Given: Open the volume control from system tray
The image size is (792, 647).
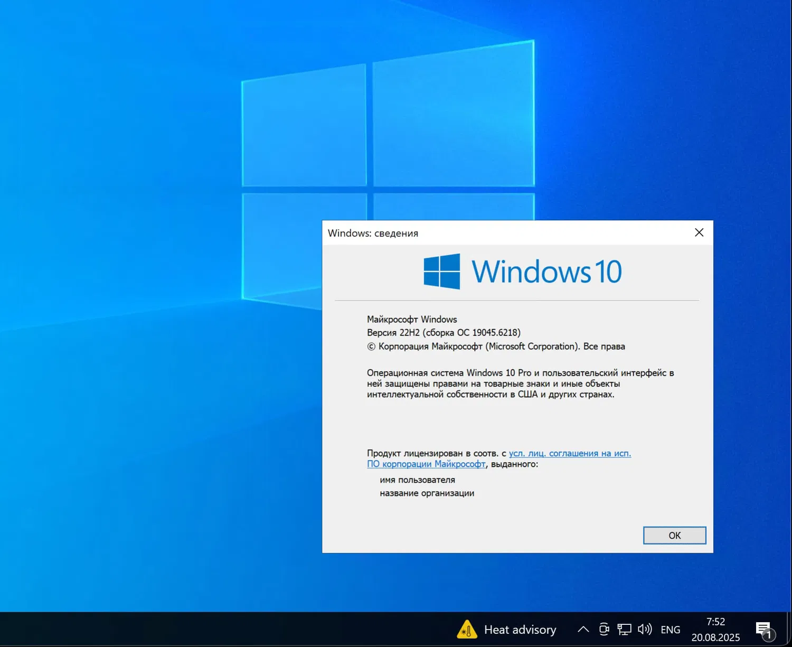Looking at the screenshot, I should [645, 629].
